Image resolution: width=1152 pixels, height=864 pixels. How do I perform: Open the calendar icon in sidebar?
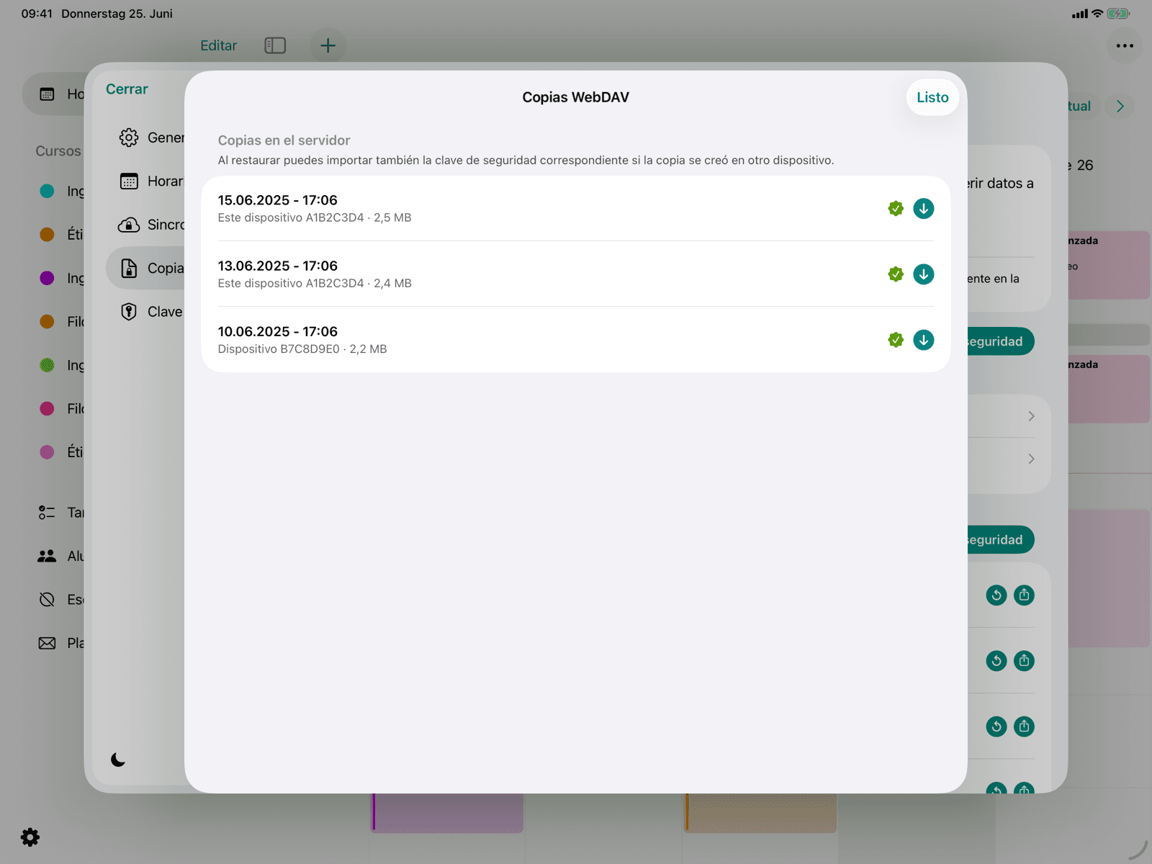[x=47, y=94]
